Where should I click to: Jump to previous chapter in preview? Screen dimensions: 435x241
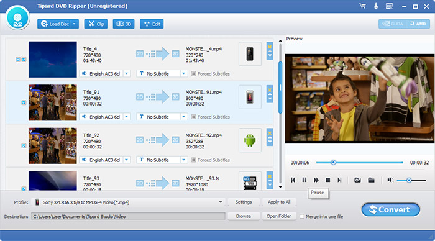pyautogui.click(x=293, y=180)
